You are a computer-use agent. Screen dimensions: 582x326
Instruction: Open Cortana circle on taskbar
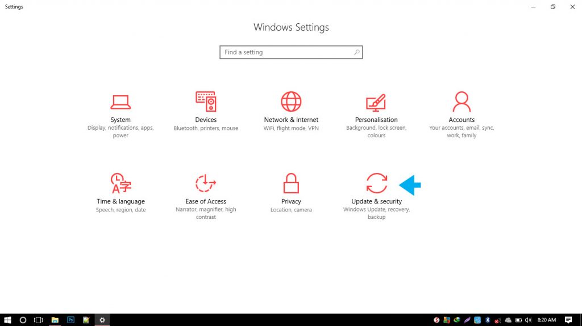pyautogui.click(x=23, y=320)
